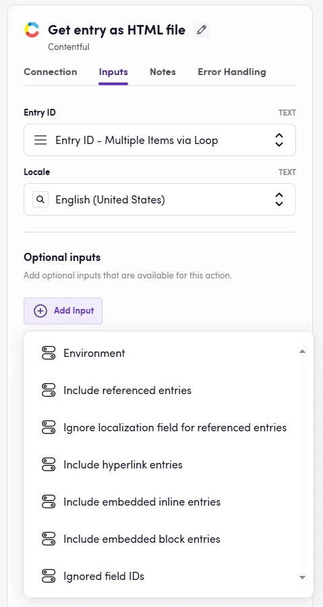The width and height of the screenshot is (323, 607).
Task: Click the icon beside Ignored field IDs
Action: point(49,576)
